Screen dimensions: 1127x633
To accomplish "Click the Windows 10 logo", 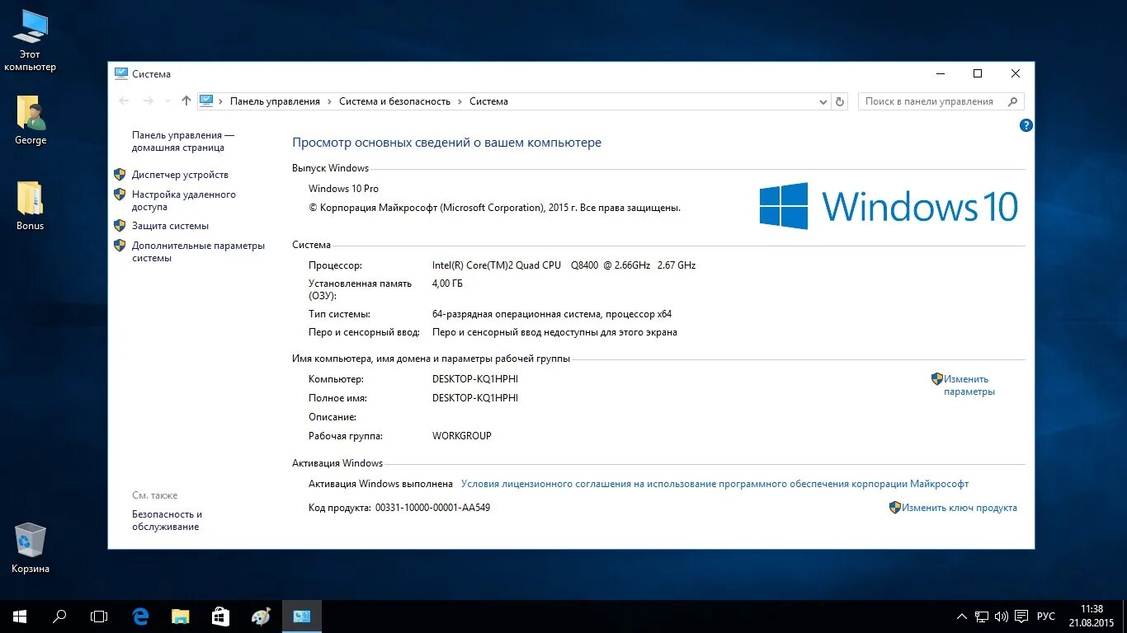I will tap(889, 205).
